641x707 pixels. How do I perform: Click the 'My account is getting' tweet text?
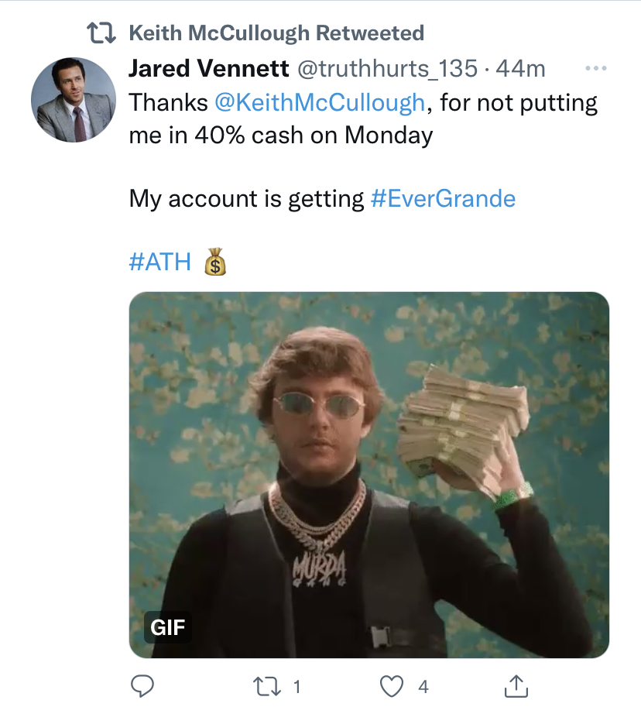point(246,199)
